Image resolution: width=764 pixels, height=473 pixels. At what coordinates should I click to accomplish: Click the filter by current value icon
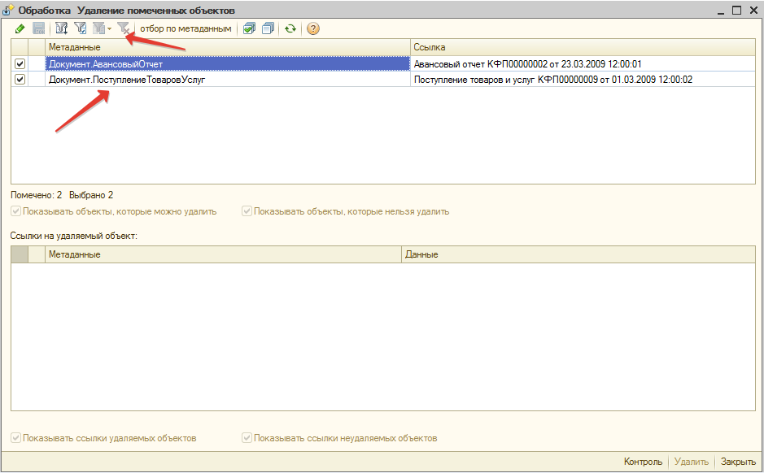81,28
